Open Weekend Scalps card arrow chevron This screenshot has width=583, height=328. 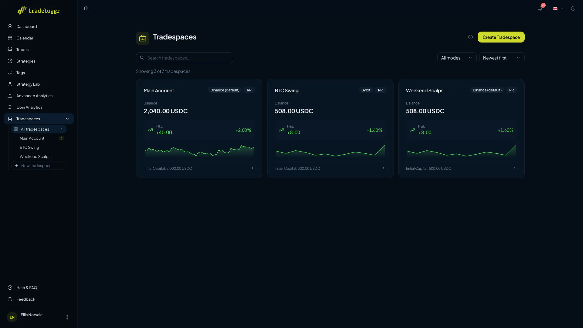point(514,168)
